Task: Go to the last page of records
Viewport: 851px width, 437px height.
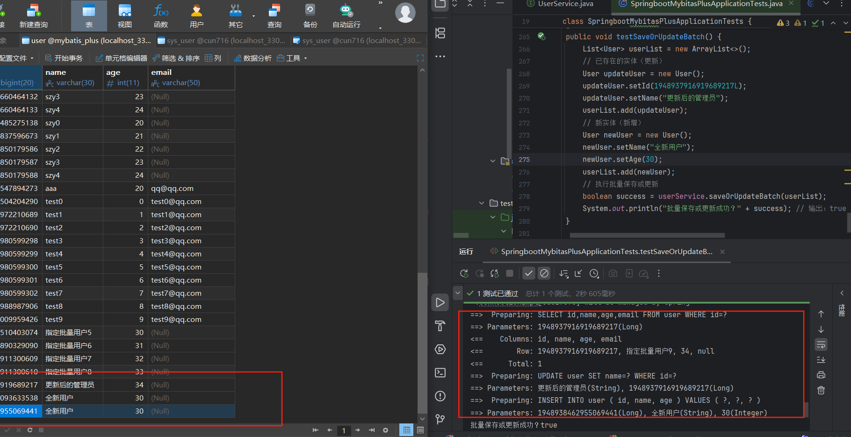Action: 372,430
